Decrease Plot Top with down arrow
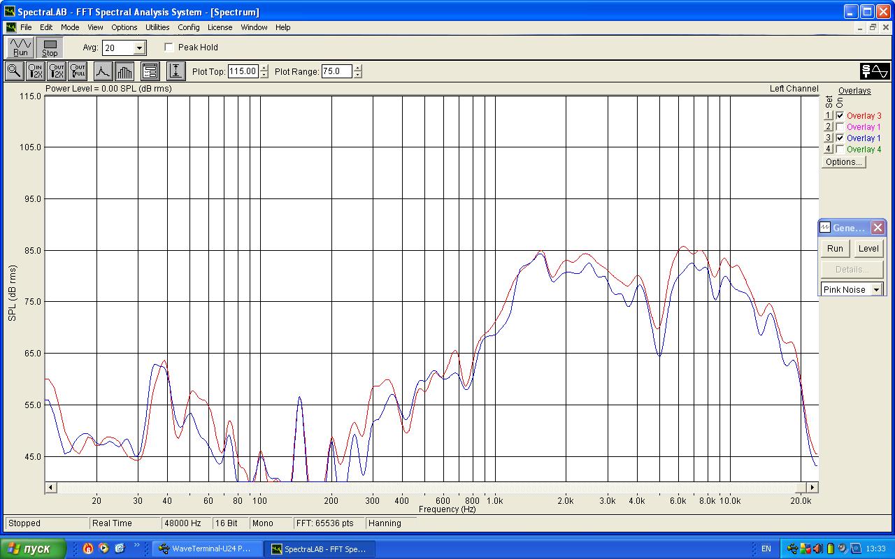895x559 pixels. click(264, 74)
